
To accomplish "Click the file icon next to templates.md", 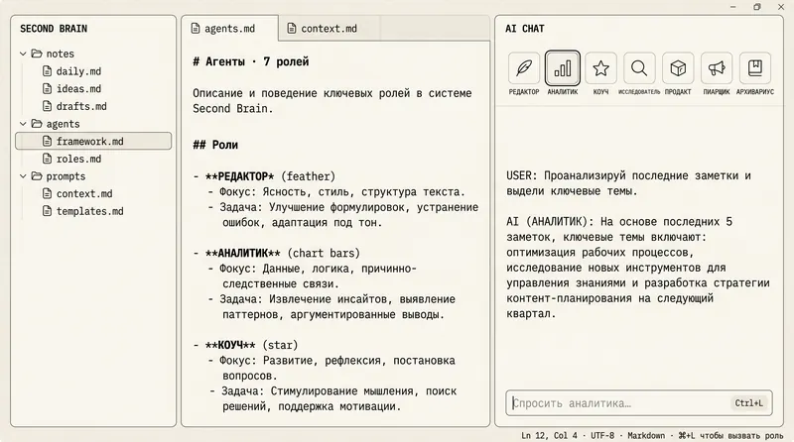I will point(47,211).
